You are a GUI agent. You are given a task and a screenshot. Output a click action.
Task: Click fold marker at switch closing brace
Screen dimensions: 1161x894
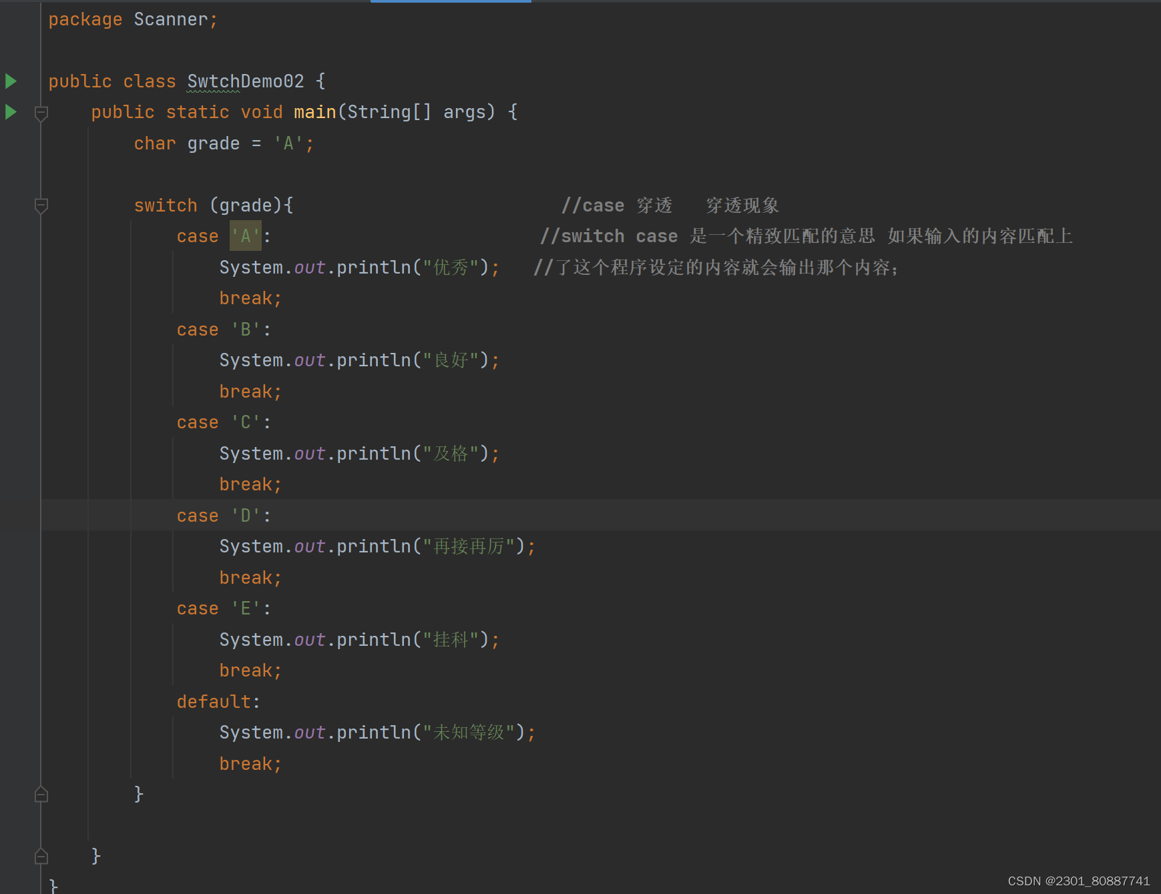pyautogui.click(x=41, y=793)
